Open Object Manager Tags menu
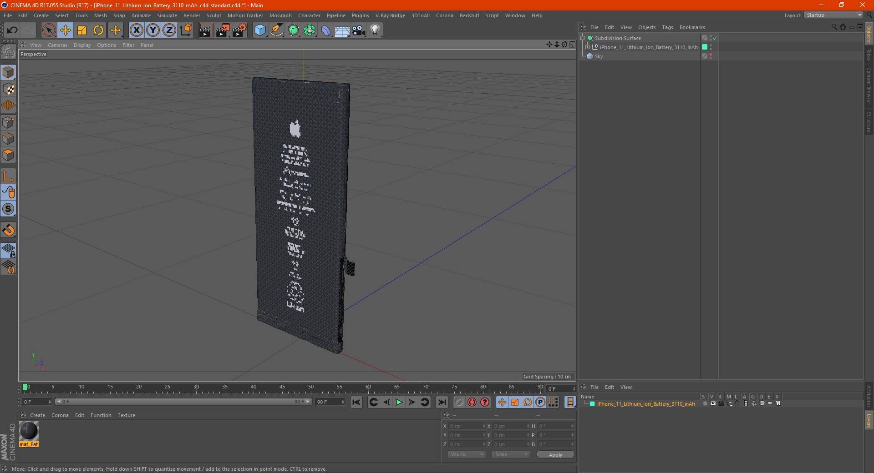874x473 pixels. coord(667,27)
